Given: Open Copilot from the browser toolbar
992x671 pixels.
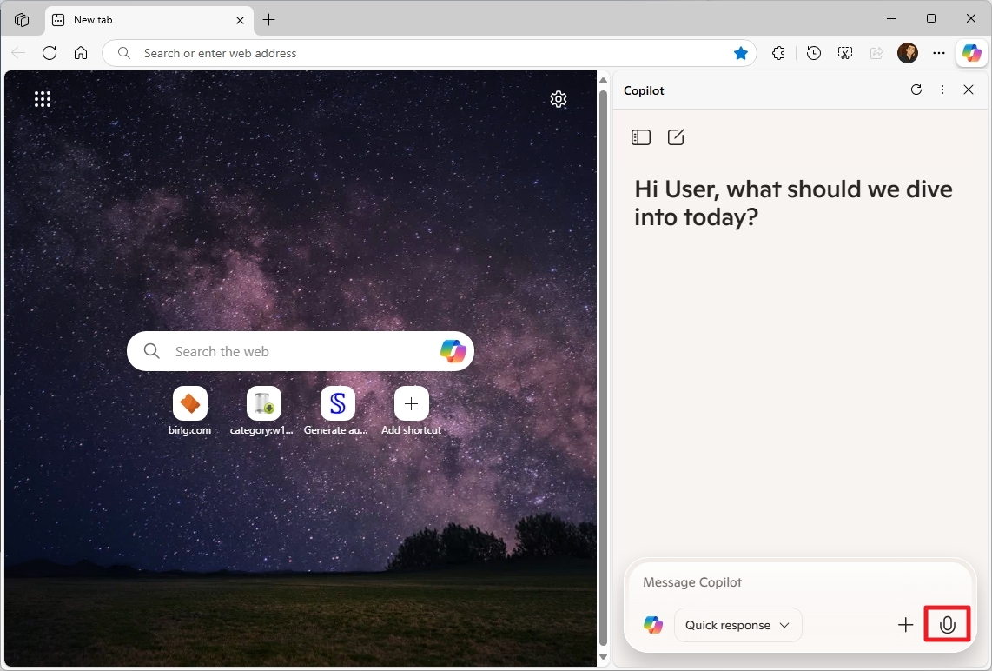Looking at the screenshot, I should pos(971,53).
